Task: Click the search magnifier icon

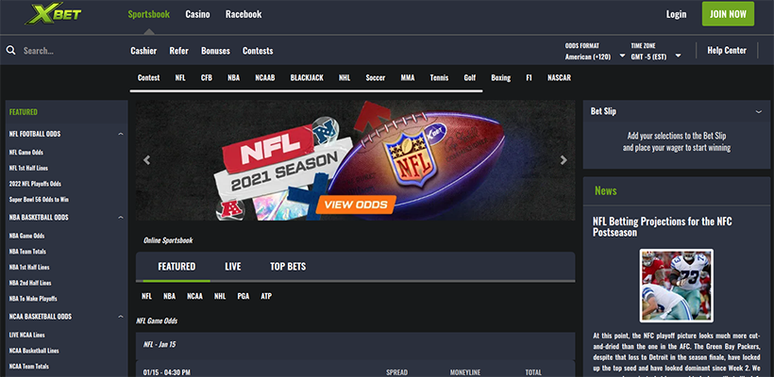Action: [11, 50]
